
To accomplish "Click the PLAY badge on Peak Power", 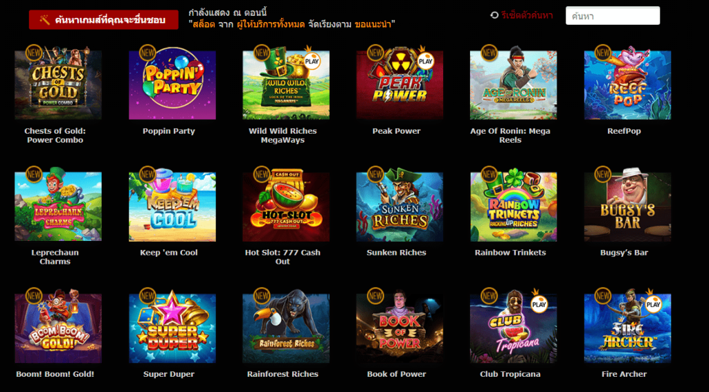I will click(x=426, y=61).
